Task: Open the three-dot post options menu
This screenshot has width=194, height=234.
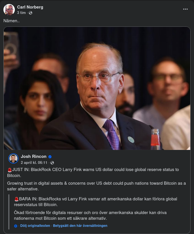Action: click(x=185, y=9)
